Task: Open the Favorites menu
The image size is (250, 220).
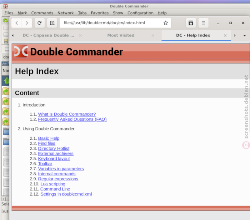Action: (x=100, y=13)
